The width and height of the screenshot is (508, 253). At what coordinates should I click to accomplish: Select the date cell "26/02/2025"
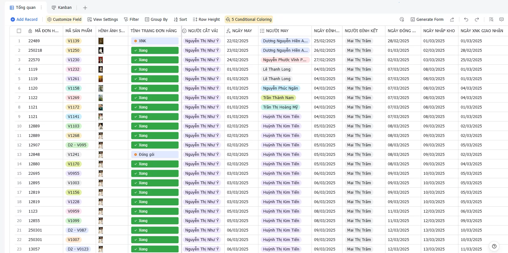pos(327,50)
